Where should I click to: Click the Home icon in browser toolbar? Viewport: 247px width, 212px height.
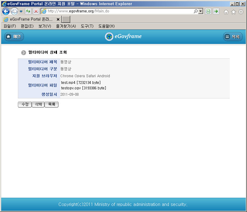(x=226, y=12)
